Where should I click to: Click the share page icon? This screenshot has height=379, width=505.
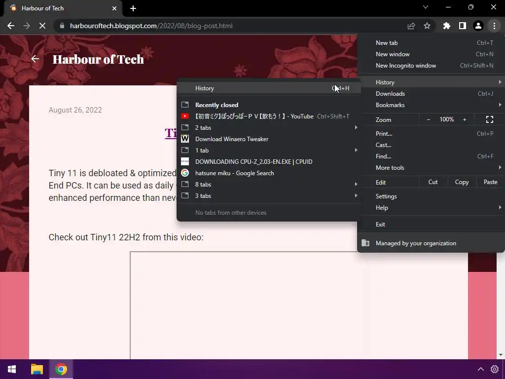click(x=411, y=26)
